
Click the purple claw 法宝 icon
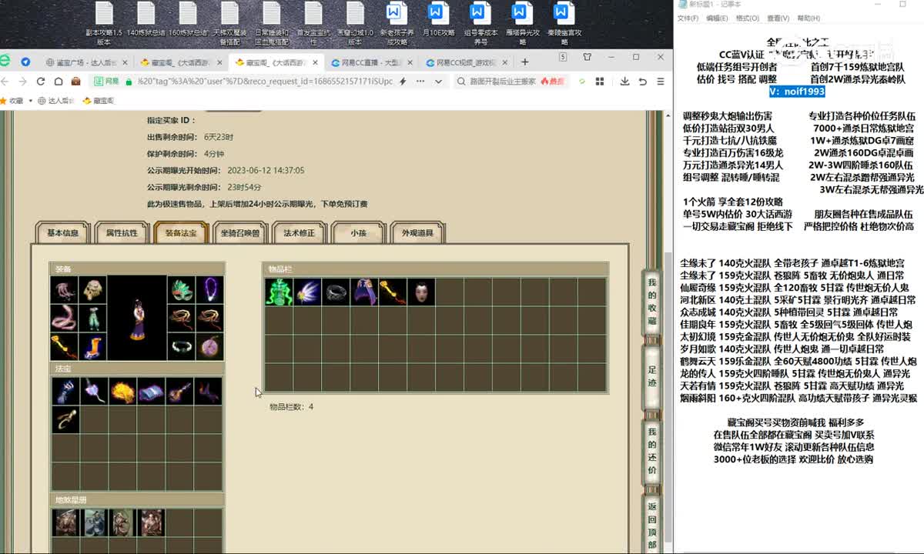[x=65, y=391]
